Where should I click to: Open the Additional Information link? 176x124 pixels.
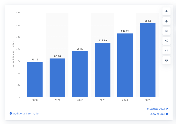click(26, 114)
